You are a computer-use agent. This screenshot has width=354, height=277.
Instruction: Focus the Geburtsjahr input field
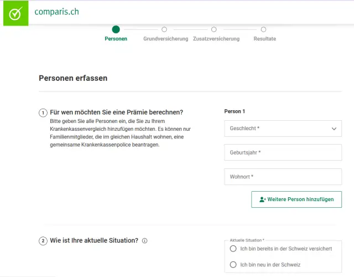click(x=283, y=152)
